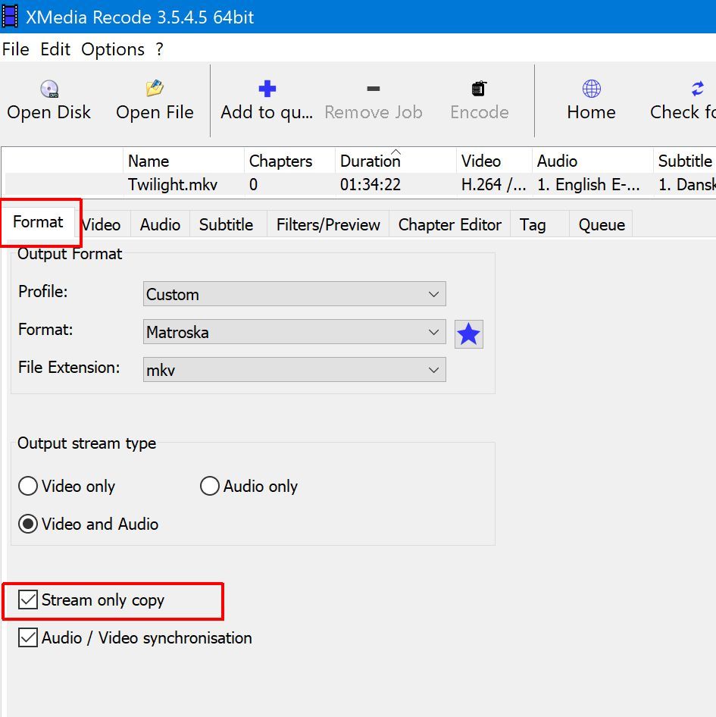This screenshot has height=717, width=716.
Task: Switch to the Subtitle tab
Action: coord(227,224)
